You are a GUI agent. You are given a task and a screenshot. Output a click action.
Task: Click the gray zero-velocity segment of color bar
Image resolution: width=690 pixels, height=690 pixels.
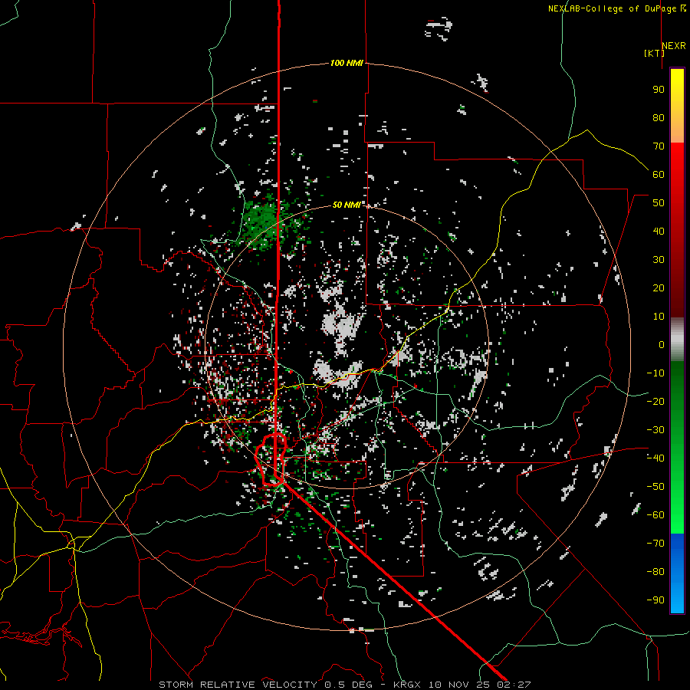pos(677,340)
